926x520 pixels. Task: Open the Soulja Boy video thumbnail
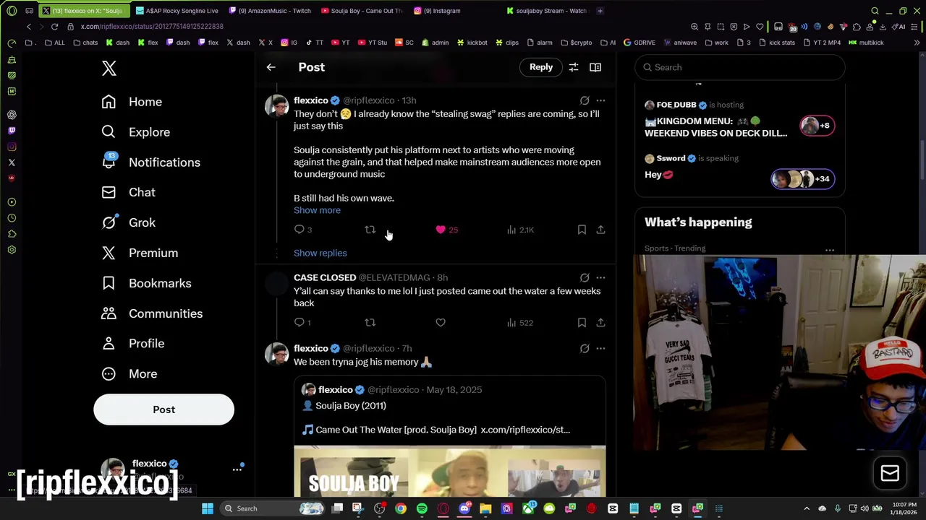450,471
